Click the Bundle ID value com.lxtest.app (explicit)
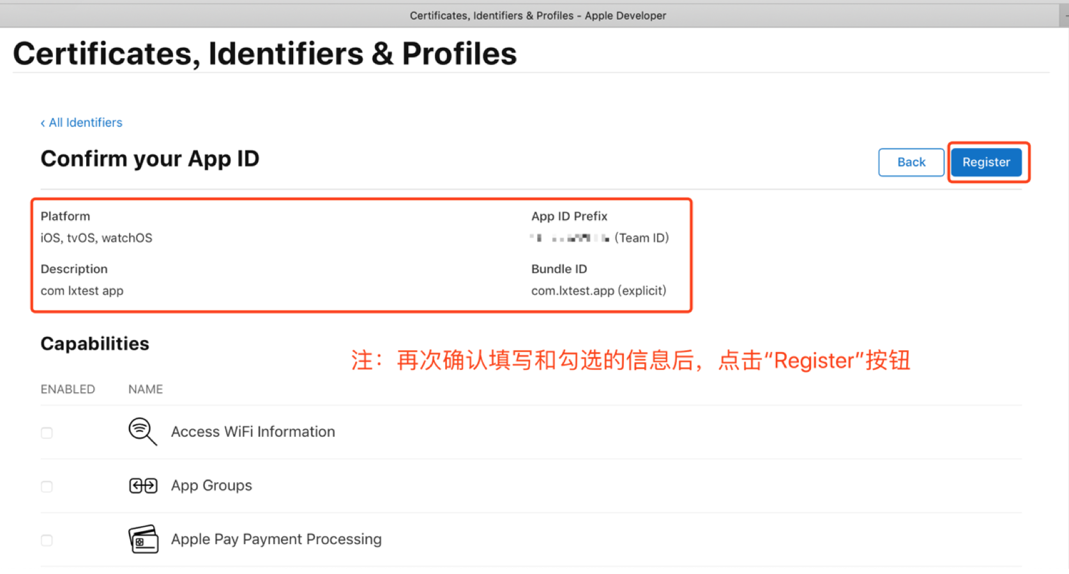 click(598, 291)
